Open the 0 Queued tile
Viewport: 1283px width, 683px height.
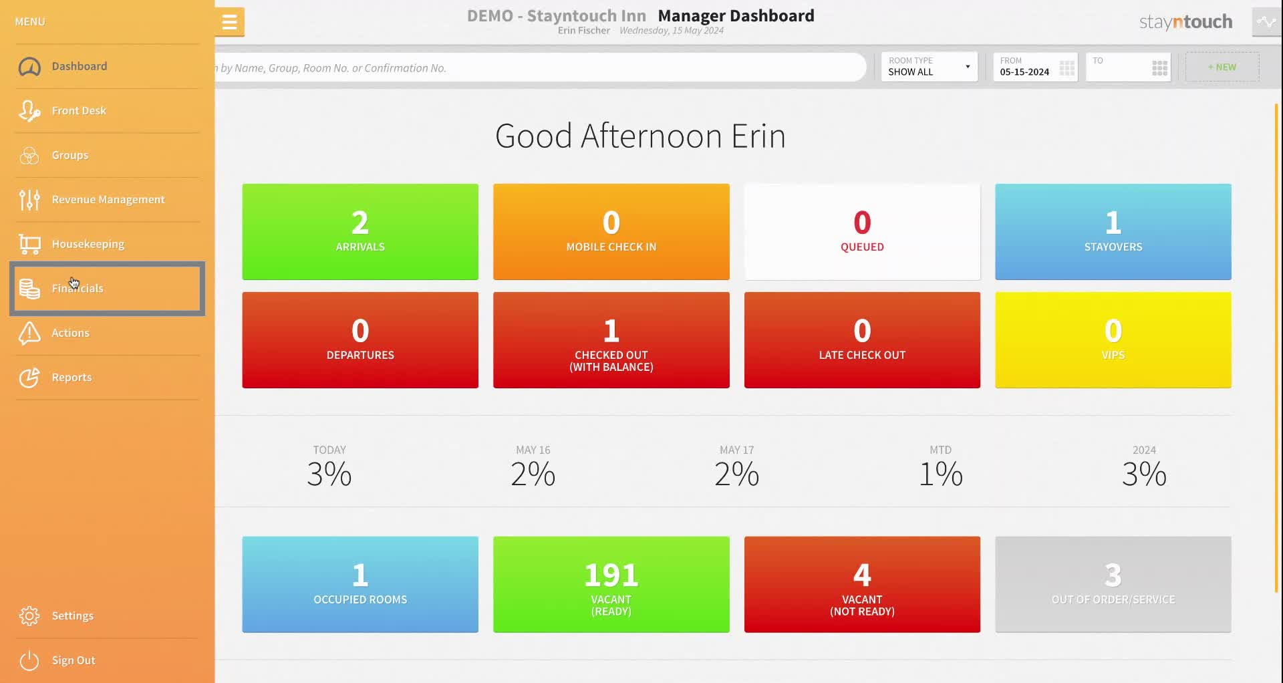[862, 232]
